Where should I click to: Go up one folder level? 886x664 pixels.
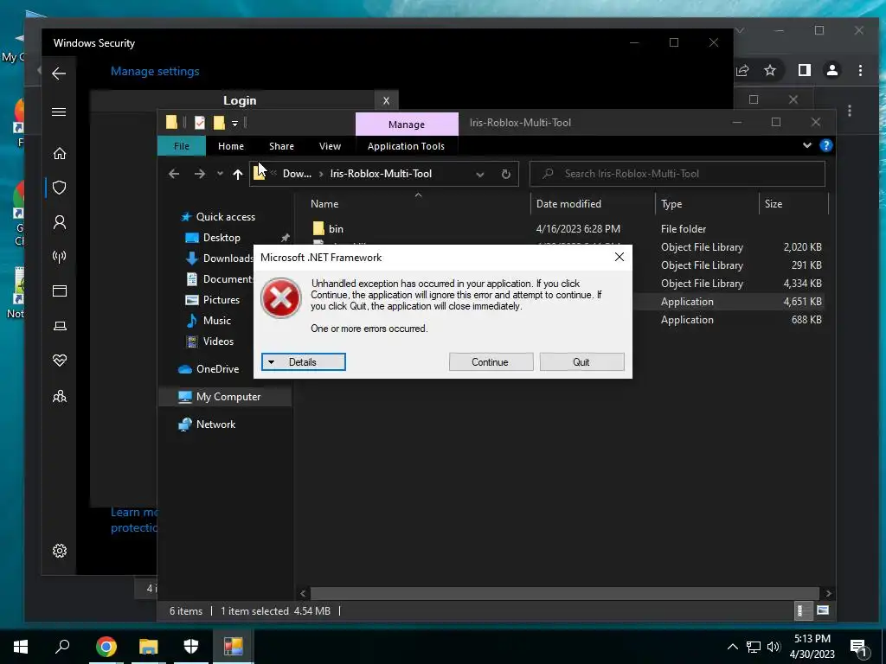coord(238,174)
